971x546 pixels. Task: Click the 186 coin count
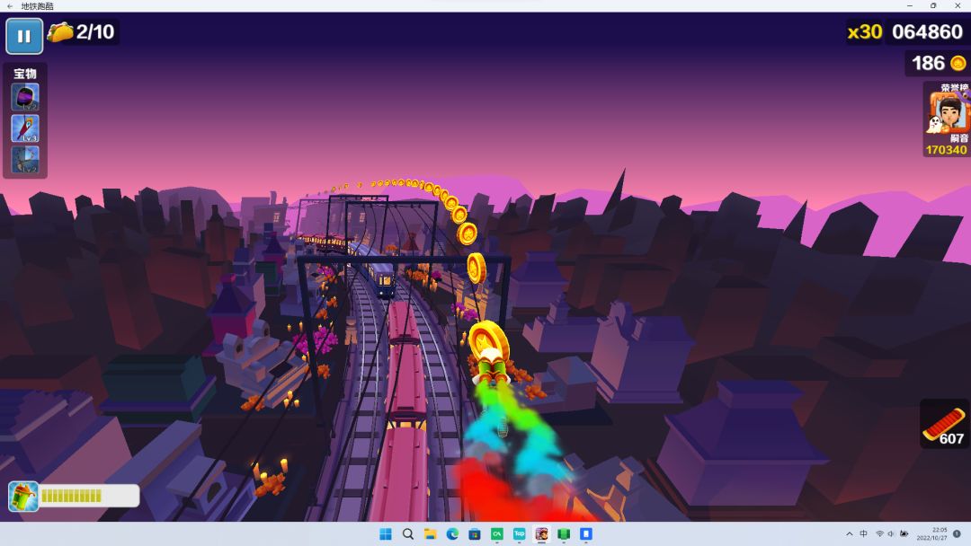928,63
